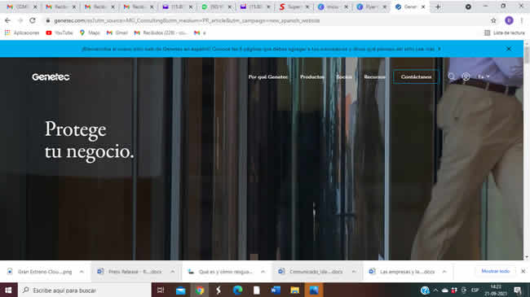Open the Productos menu

(x=312, y=77)
